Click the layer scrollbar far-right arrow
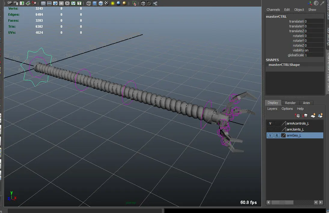The height and width of the screenshot is (213, 329). [x=321, y=202]
